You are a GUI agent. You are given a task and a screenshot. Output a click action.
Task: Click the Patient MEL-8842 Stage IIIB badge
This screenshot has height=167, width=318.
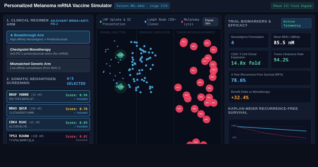[x=142, y=6]
